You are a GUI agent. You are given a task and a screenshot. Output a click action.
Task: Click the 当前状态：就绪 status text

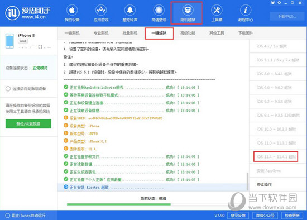tap(153, 198)
